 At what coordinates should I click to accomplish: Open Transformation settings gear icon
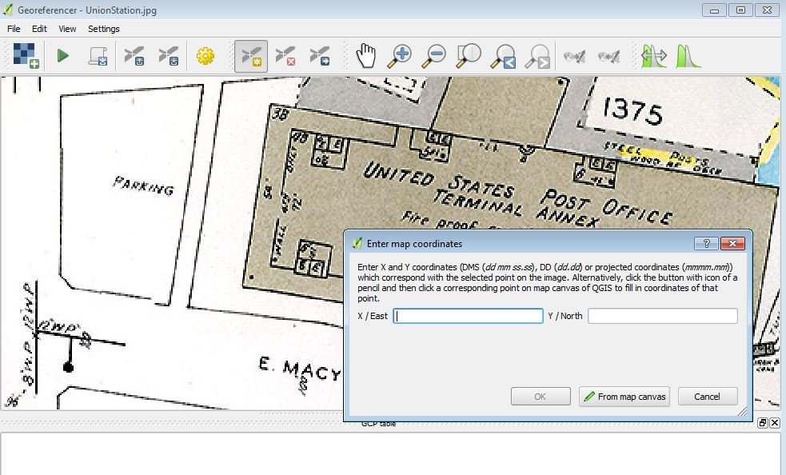coord(205,56)
